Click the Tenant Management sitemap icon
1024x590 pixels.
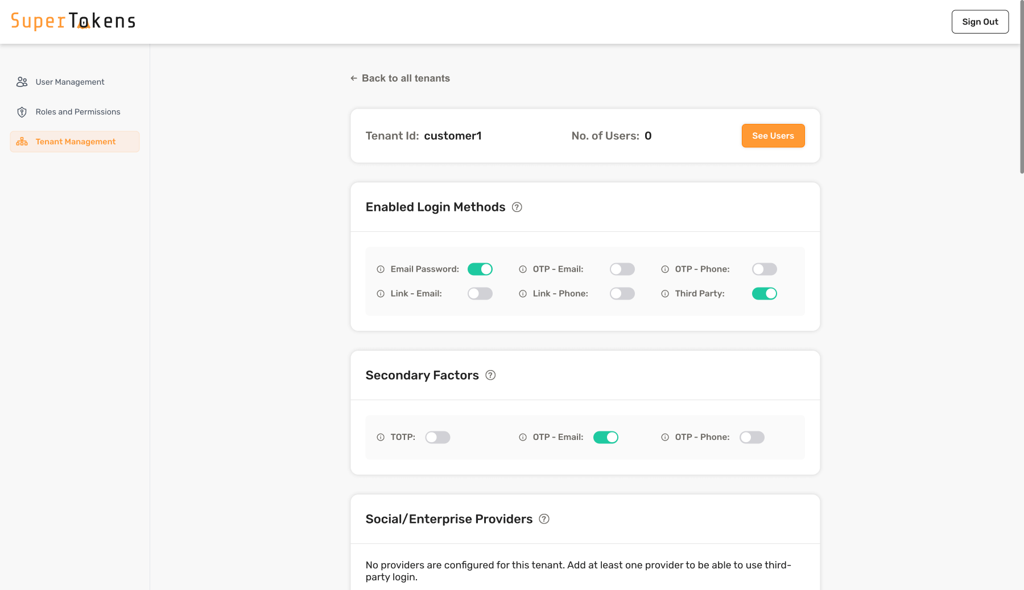pos(22,142)
